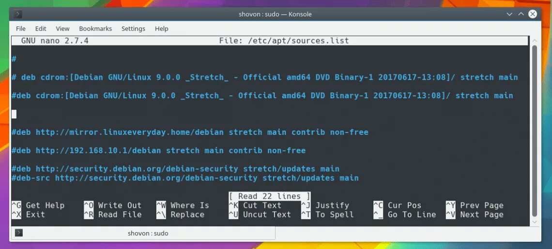
Task: Open the File menu
Action: (x=21, y=29)
